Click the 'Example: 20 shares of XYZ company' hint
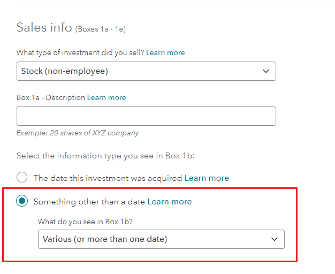 pos(78,133)
